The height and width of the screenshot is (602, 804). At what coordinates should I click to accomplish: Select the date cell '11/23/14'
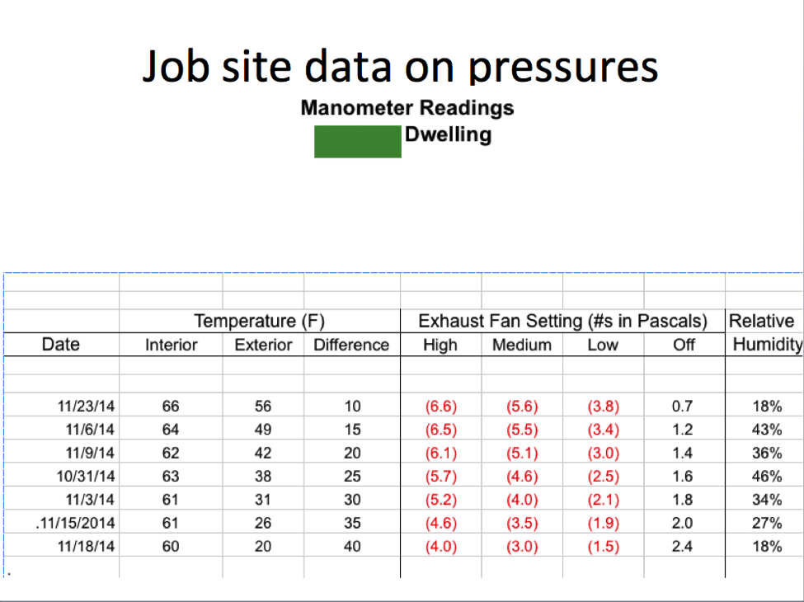click(x=87, y=407)
